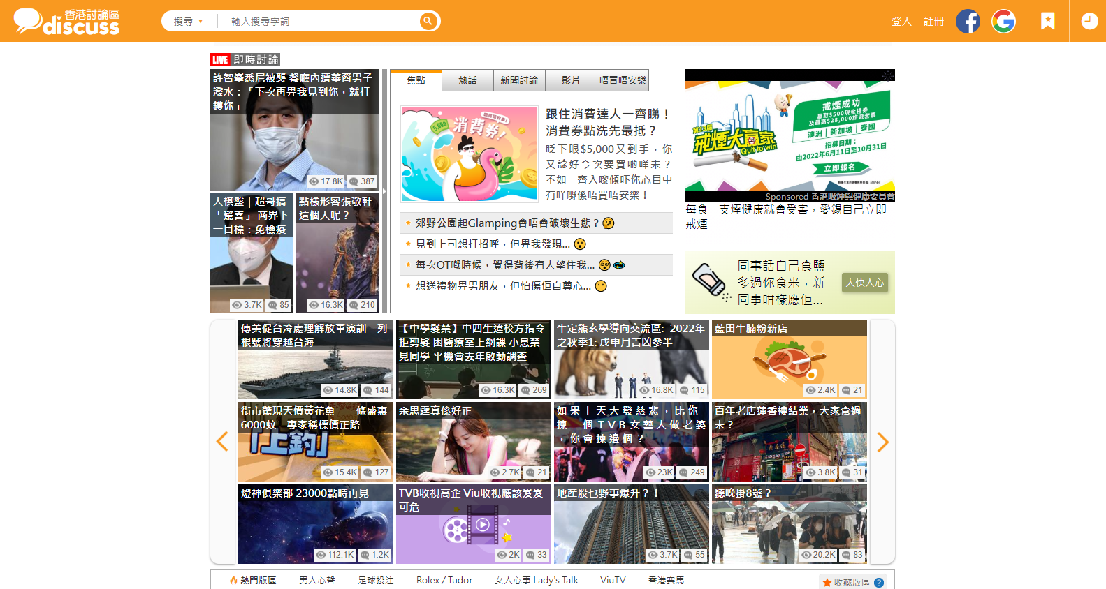This screenshot has height=589, width=1106.
Task: Click the 112.1K views badge on 燈神俱樂部
Action: click(335, 555)
